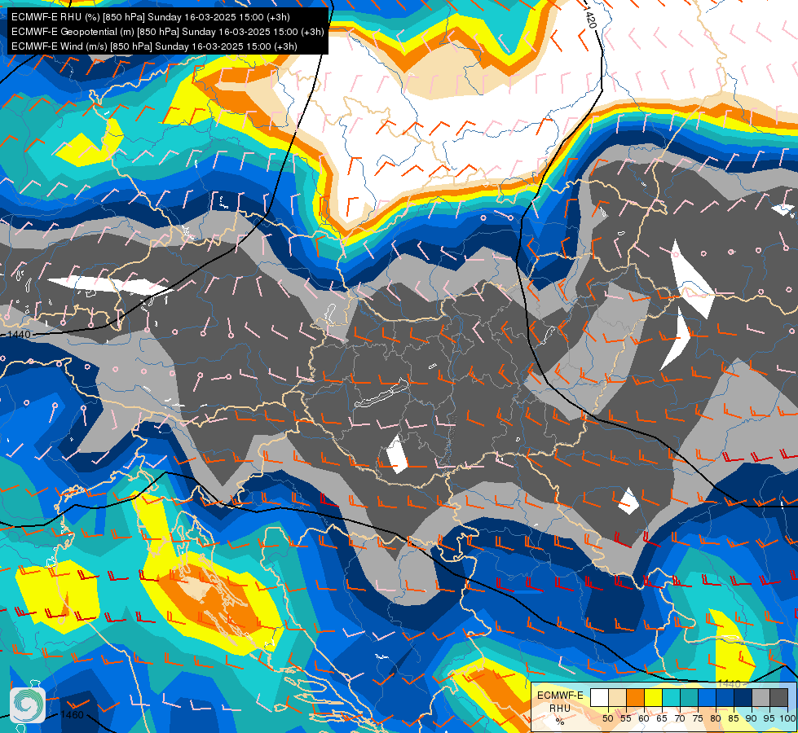The width and height of the screenshot is (798, 733).
Task: Select the medium blue 80–85% legend swatch
Action: (x=725, y=697)
